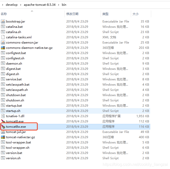Click the bin breadcrumb segment

(64, 5)
